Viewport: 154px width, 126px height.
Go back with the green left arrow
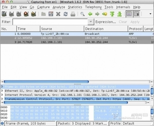click(90, 14)
